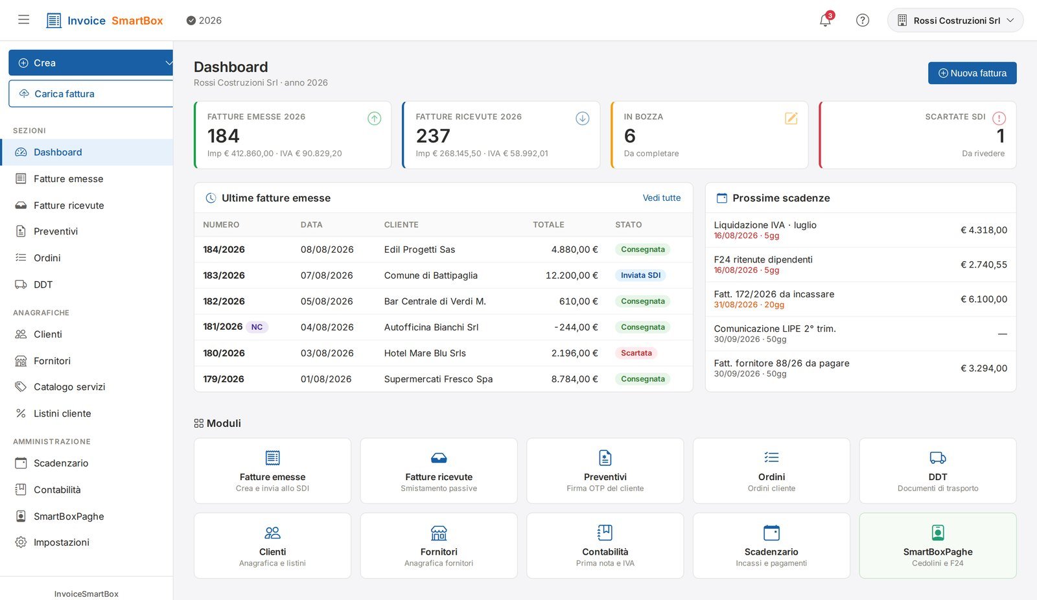Click the Fatture emesse up-arrow icon
The width and height of the screenshot is (1037, 600).
click(375, 118)
